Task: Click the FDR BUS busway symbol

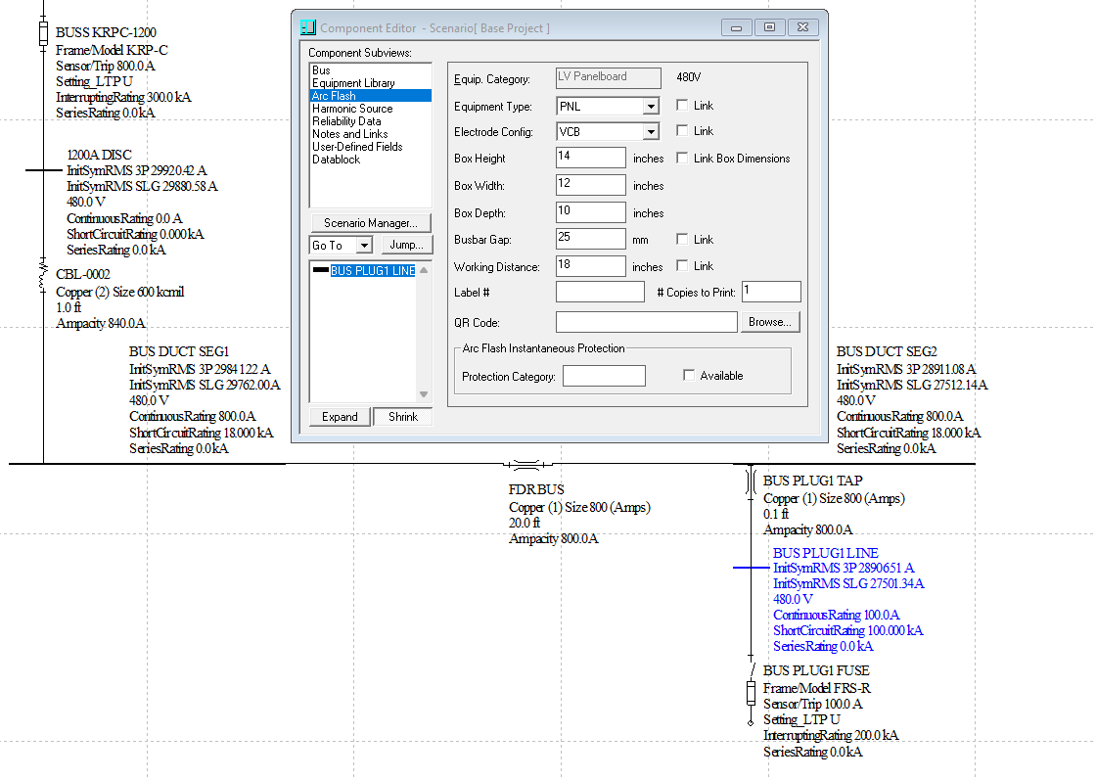Action: 525,464
